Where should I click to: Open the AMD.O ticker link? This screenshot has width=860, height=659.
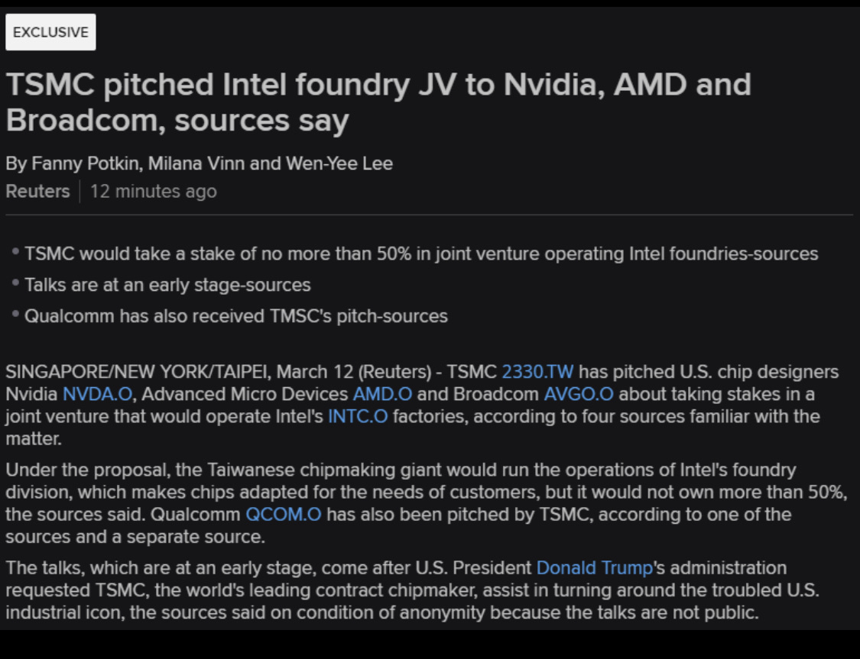tap(382, 395)
